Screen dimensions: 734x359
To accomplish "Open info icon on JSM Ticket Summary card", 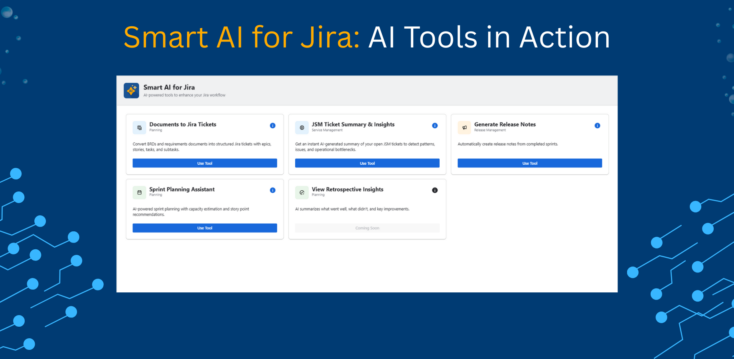I will coord(435,126).
